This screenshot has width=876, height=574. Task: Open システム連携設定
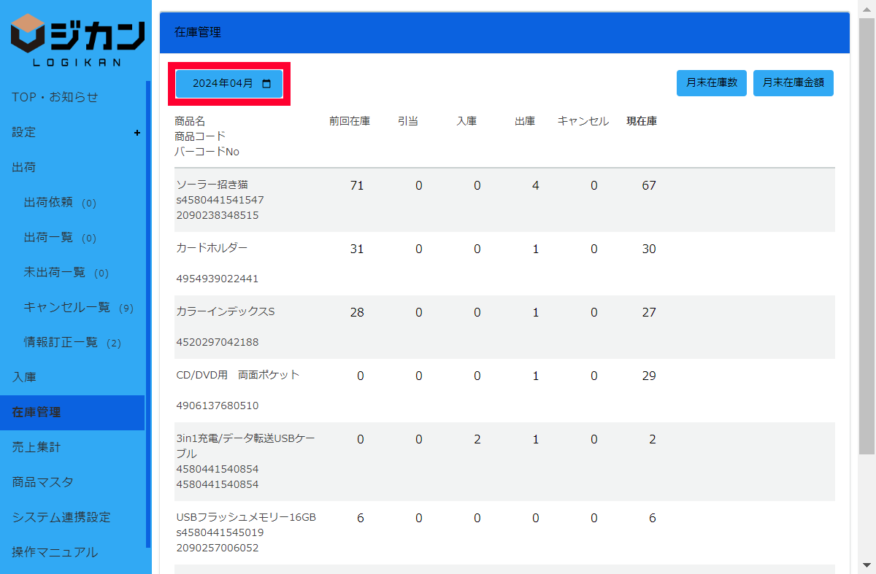[61, 517]
